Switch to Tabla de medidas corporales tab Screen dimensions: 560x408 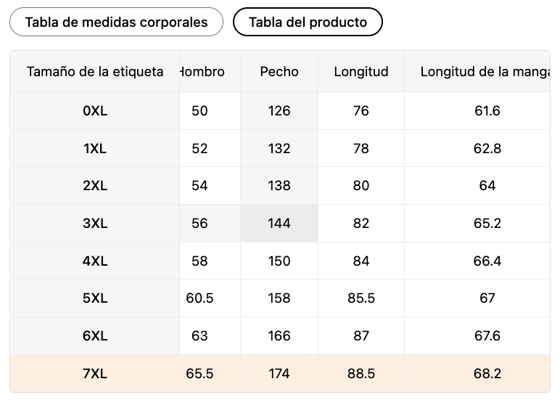[117, 22]
